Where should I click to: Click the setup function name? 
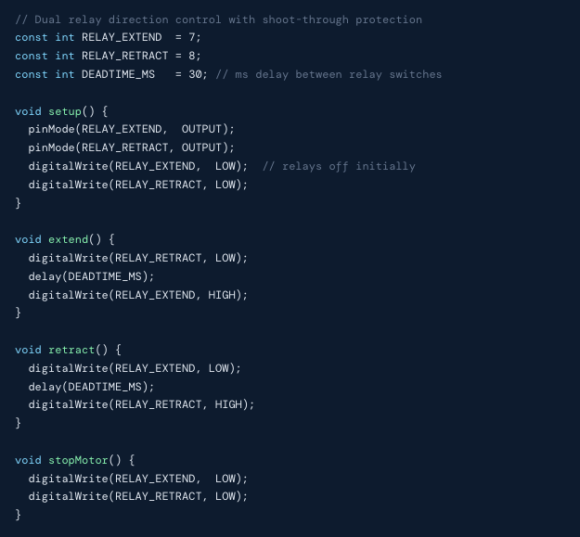point(65,111)
